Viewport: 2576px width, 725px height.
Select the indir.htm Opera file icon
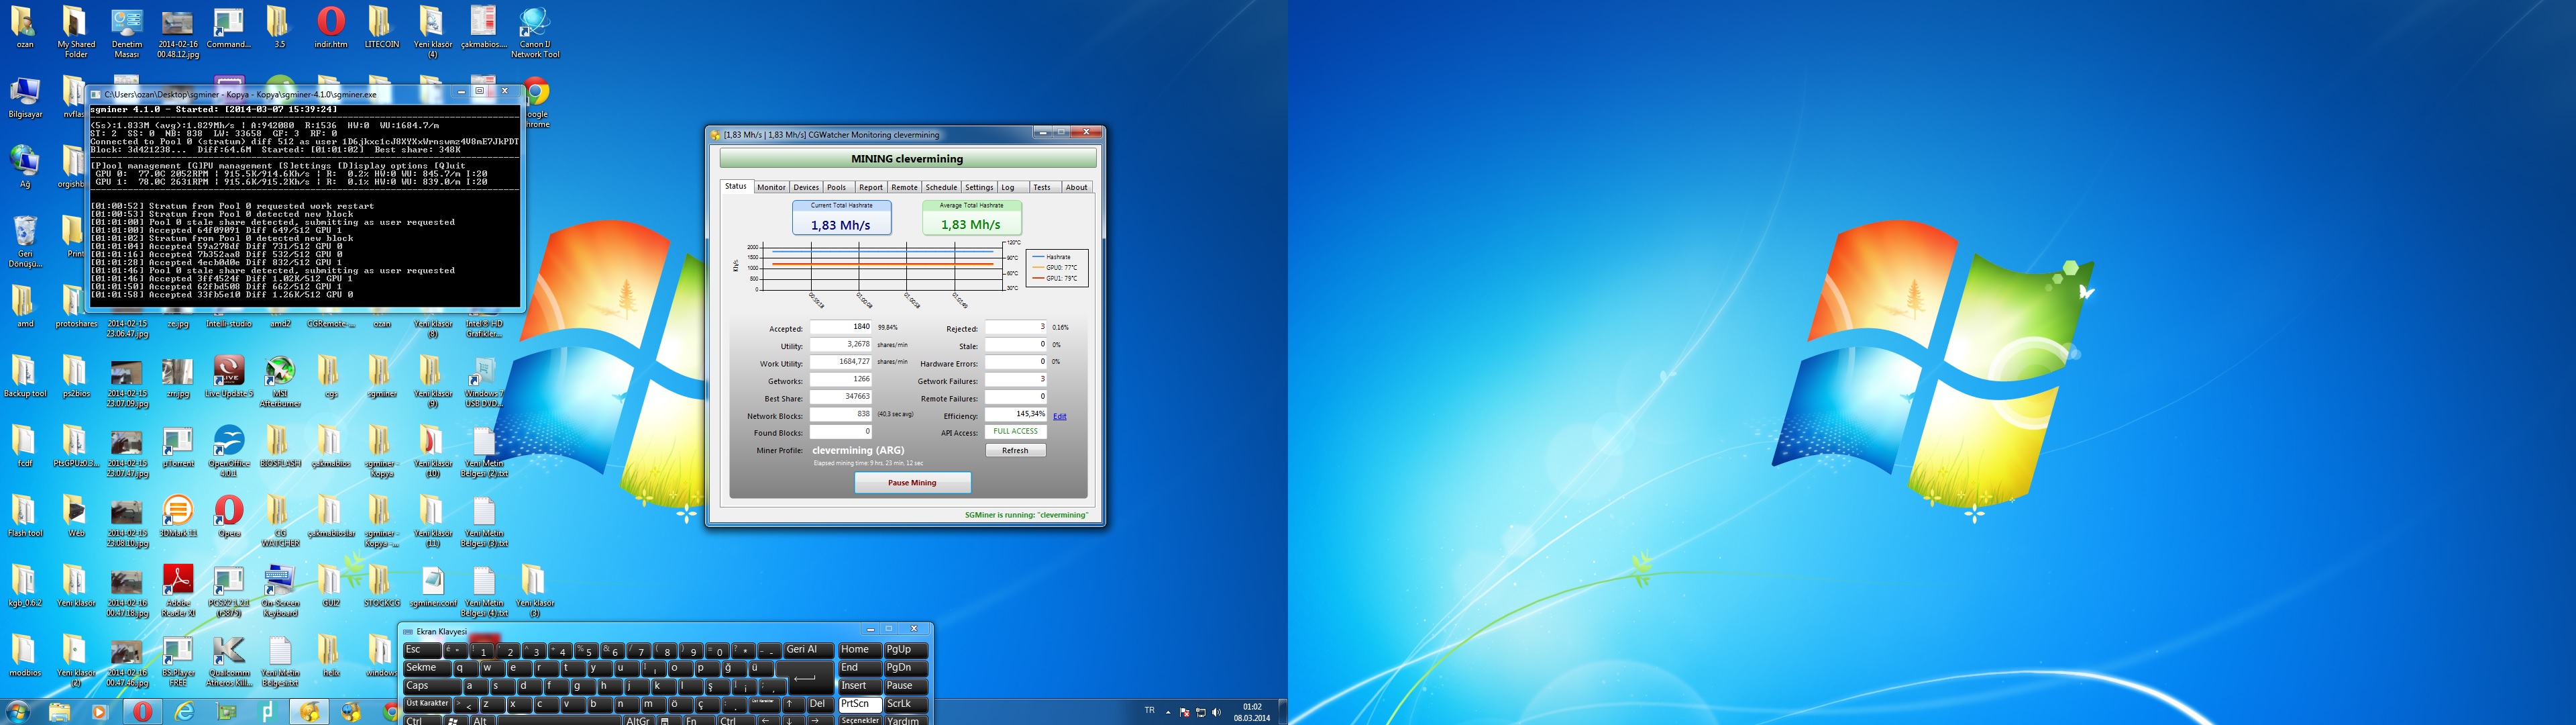coord(331,27)
